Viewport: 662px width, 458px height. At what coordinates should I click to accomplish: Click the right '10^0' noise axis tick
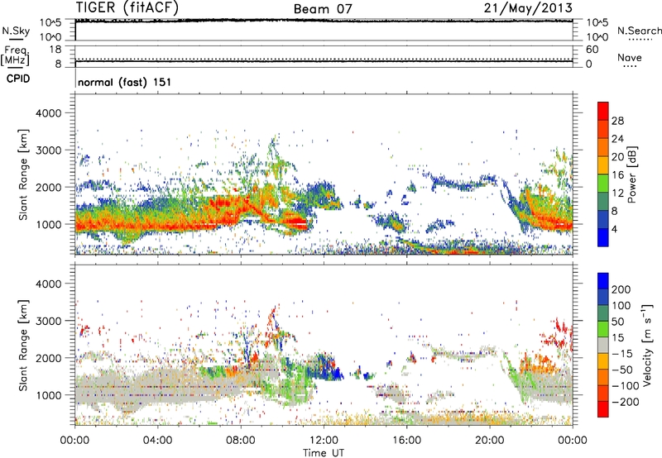(597, 37)
